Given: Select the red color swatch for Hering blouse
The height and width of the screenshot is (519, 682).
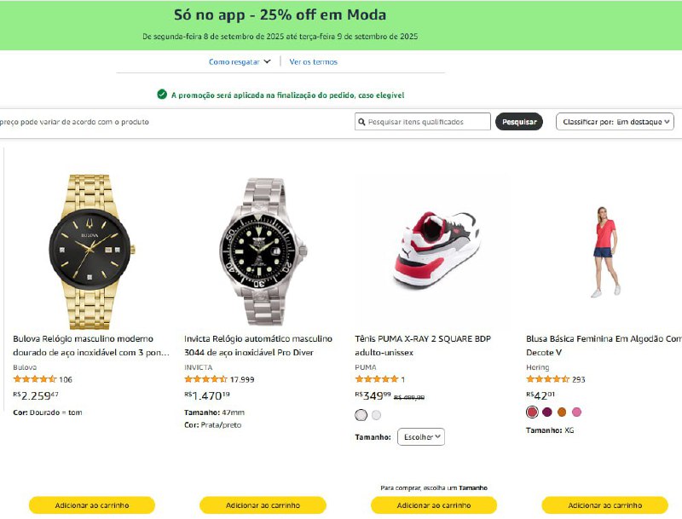Looking at the screenshot, I should pos(533,412).
